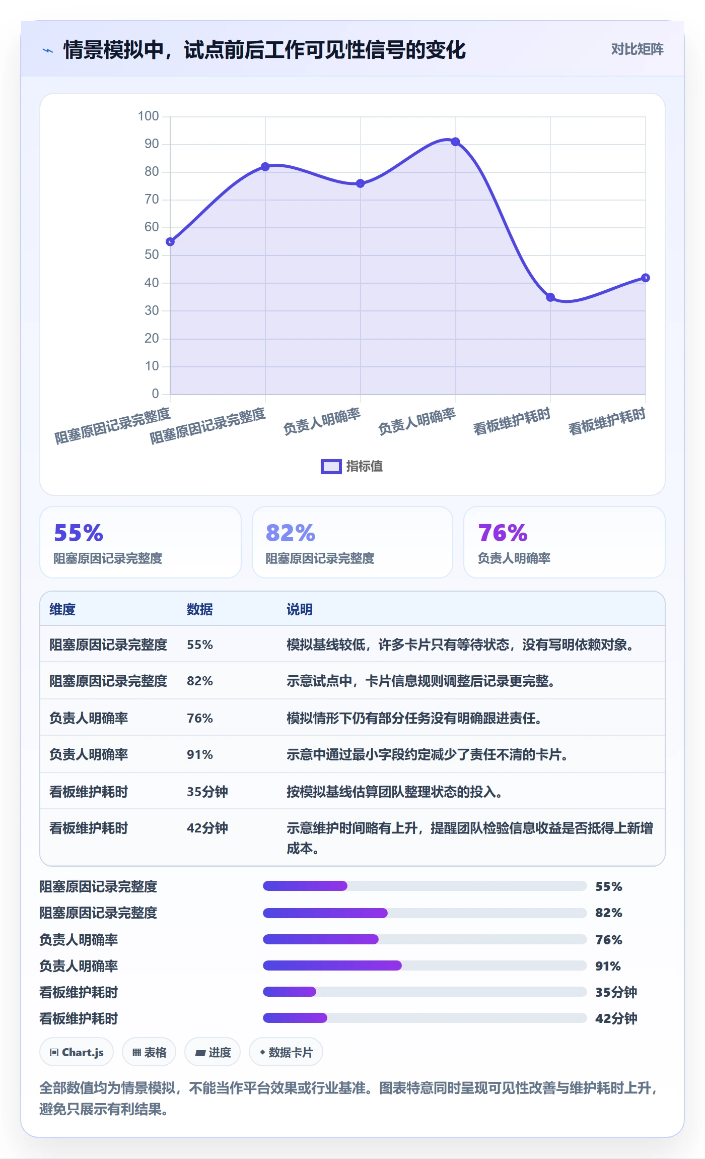Click the 维度 column header
The image size is (705, 1159).
[x=62, y=609]
